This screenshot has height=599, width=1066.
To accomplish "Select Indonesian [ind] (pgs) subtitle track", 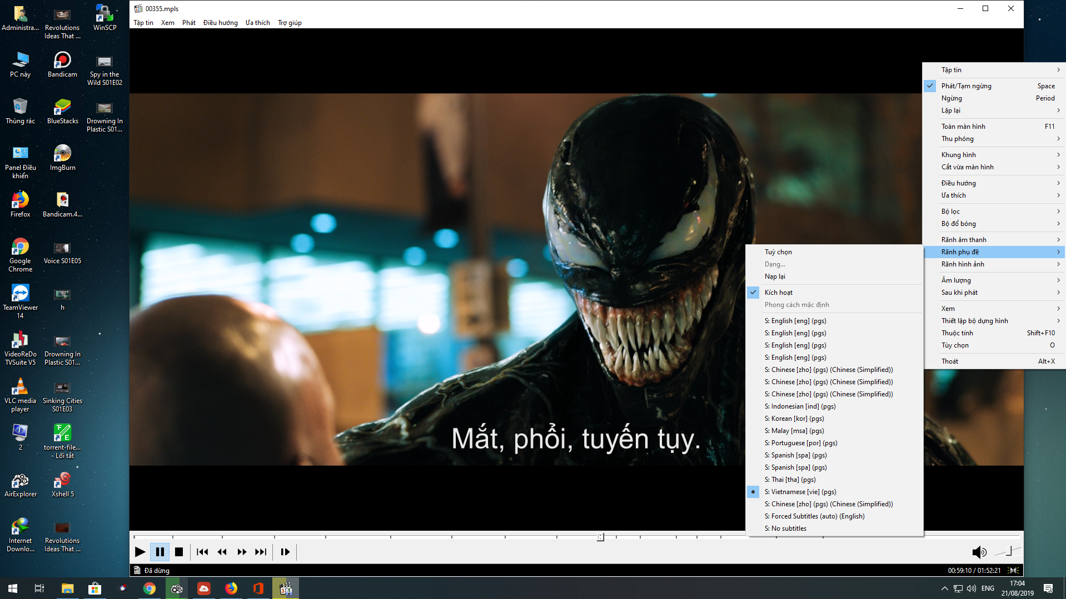I will point(834,406).
